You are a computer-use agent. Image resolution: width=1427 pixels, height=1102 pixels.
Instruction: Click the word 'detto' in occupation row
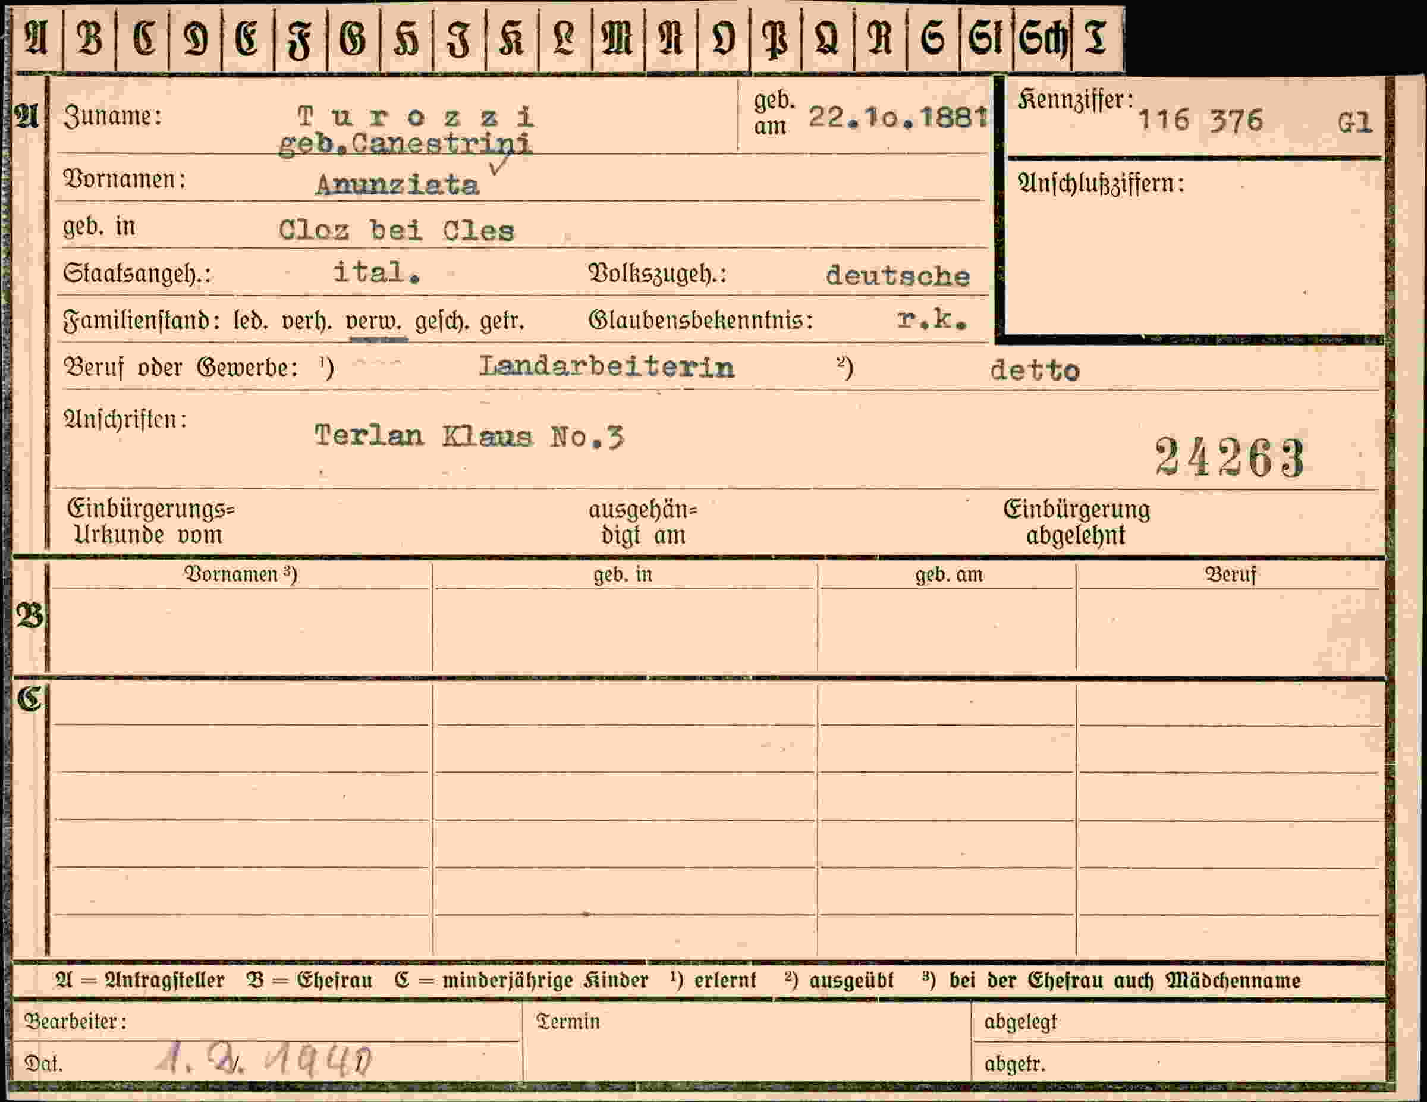1035,371
